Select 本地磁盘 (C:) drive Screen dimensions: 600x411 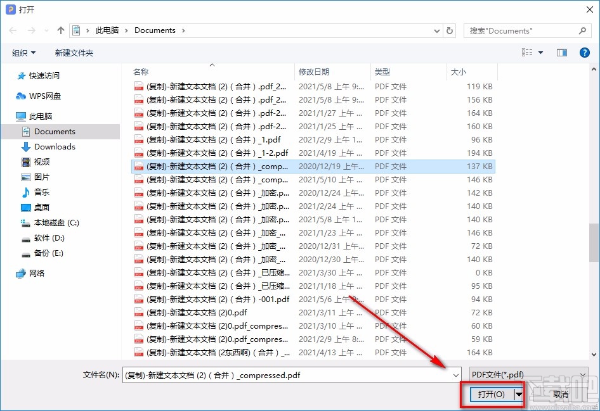(x=56, y=223)
